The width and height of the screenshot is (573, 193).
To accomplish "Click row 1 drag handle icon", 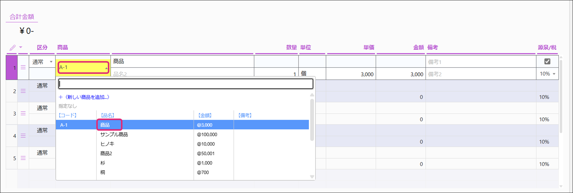I will click(x=23, y=67).
